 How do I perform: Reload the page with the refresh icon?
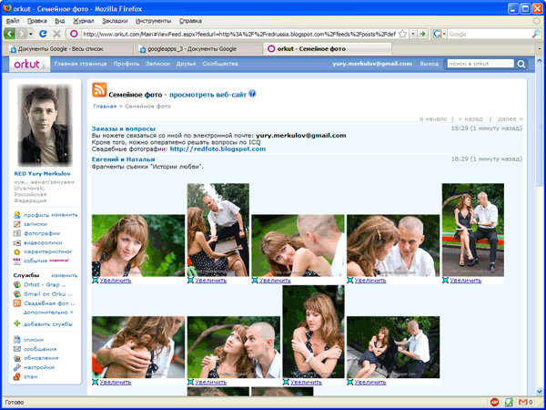43,34
